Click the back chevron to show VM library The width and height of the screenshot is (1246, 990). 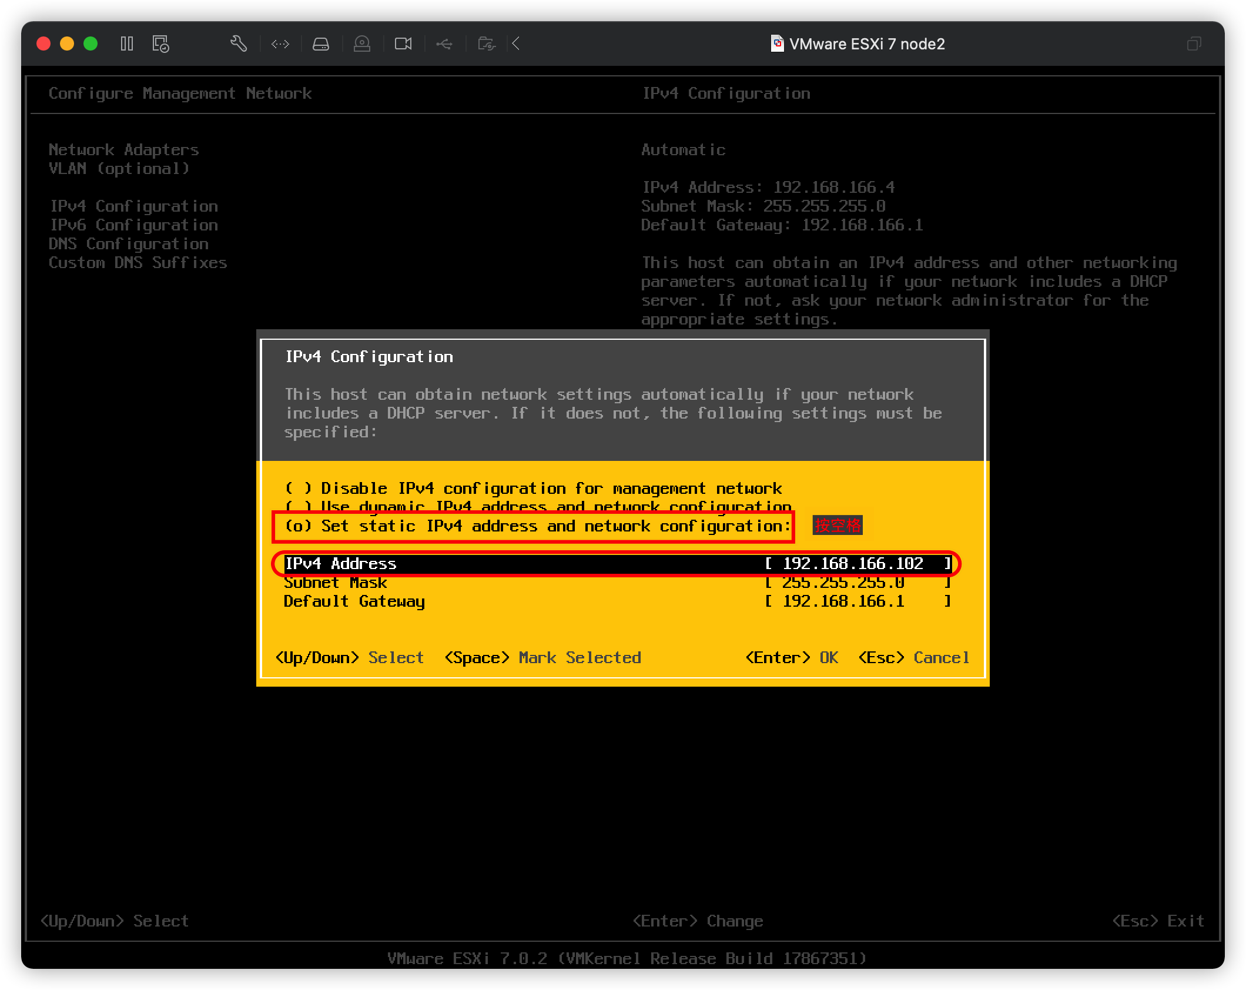pyautogui.click(x=515, y=44)
